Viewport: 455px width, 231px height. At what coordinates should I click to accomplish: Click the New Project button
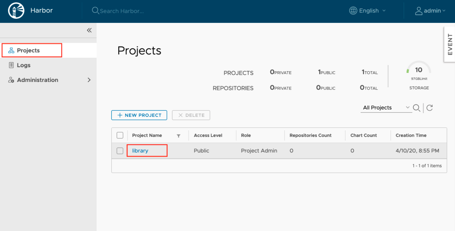tap(139, 115)
